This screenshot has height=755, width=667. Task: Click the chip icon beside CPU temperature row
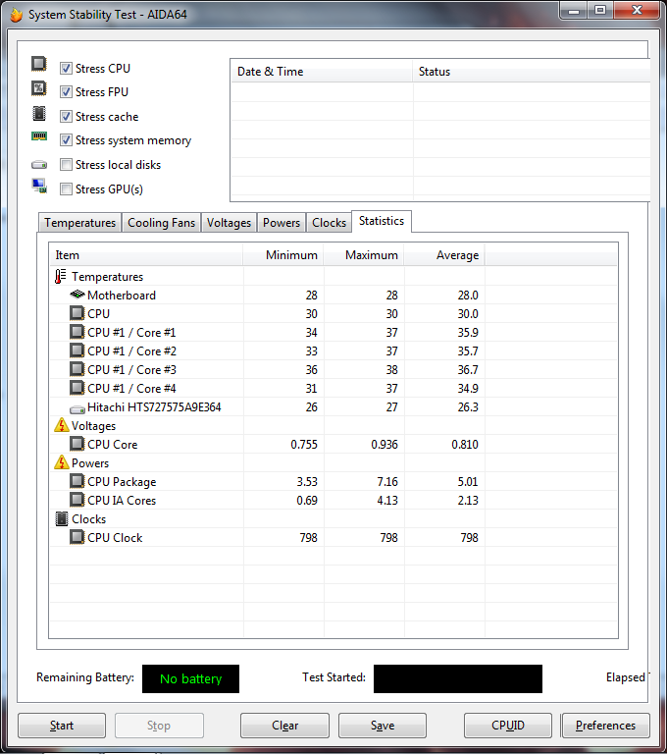77,313
